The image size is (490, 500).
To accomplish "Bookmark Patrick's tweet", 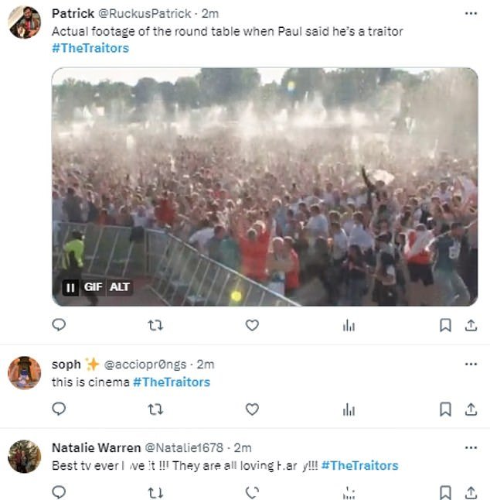I will (445, 325).
